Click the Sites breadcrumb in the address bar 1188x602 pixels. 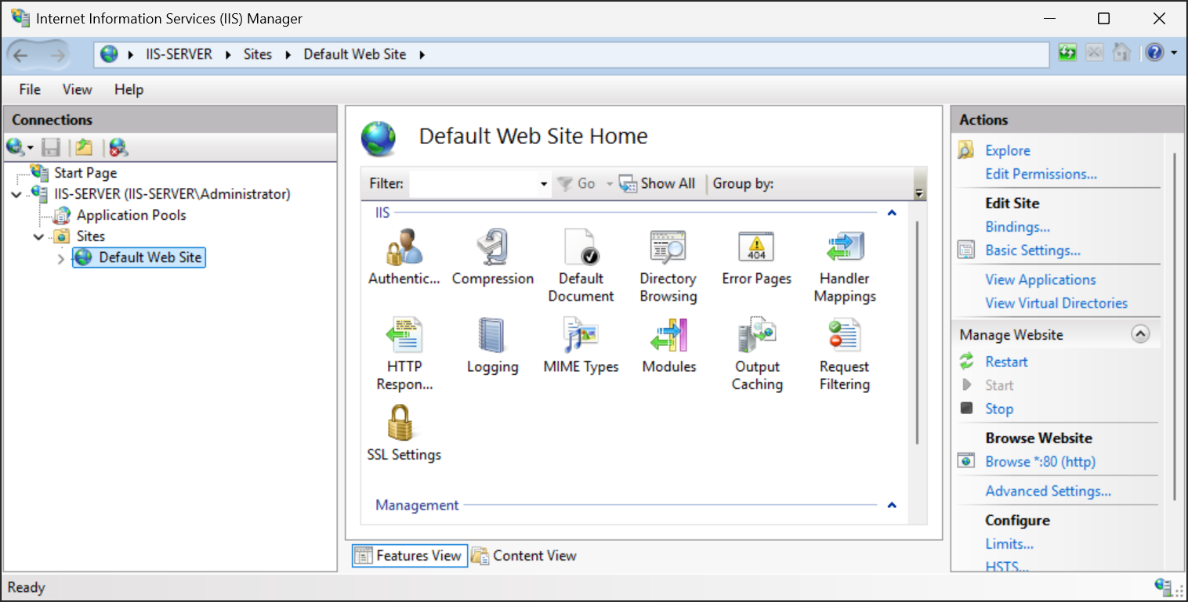point(258,54)
